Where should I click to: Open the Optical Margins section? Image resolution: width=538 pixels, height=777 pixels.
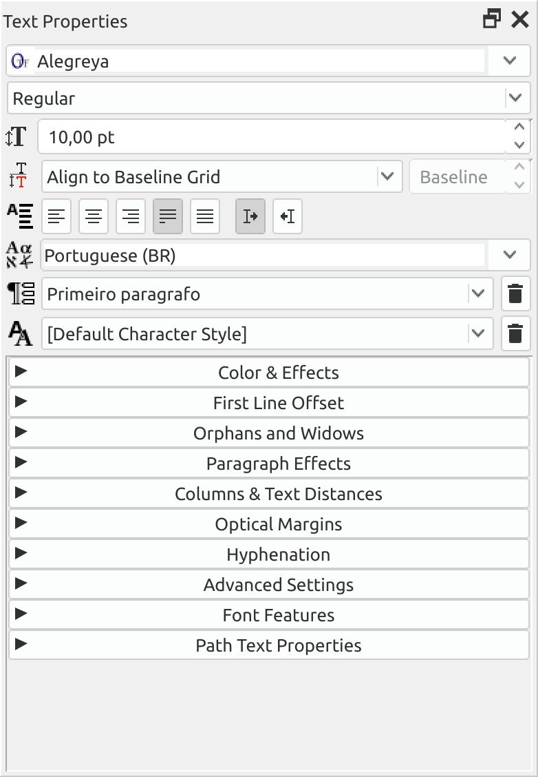pos(269,524)
